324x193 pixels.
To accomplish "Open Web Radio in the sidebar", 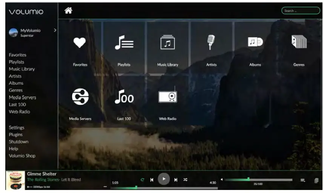I will pyautogui.click(x=19, y=112).
